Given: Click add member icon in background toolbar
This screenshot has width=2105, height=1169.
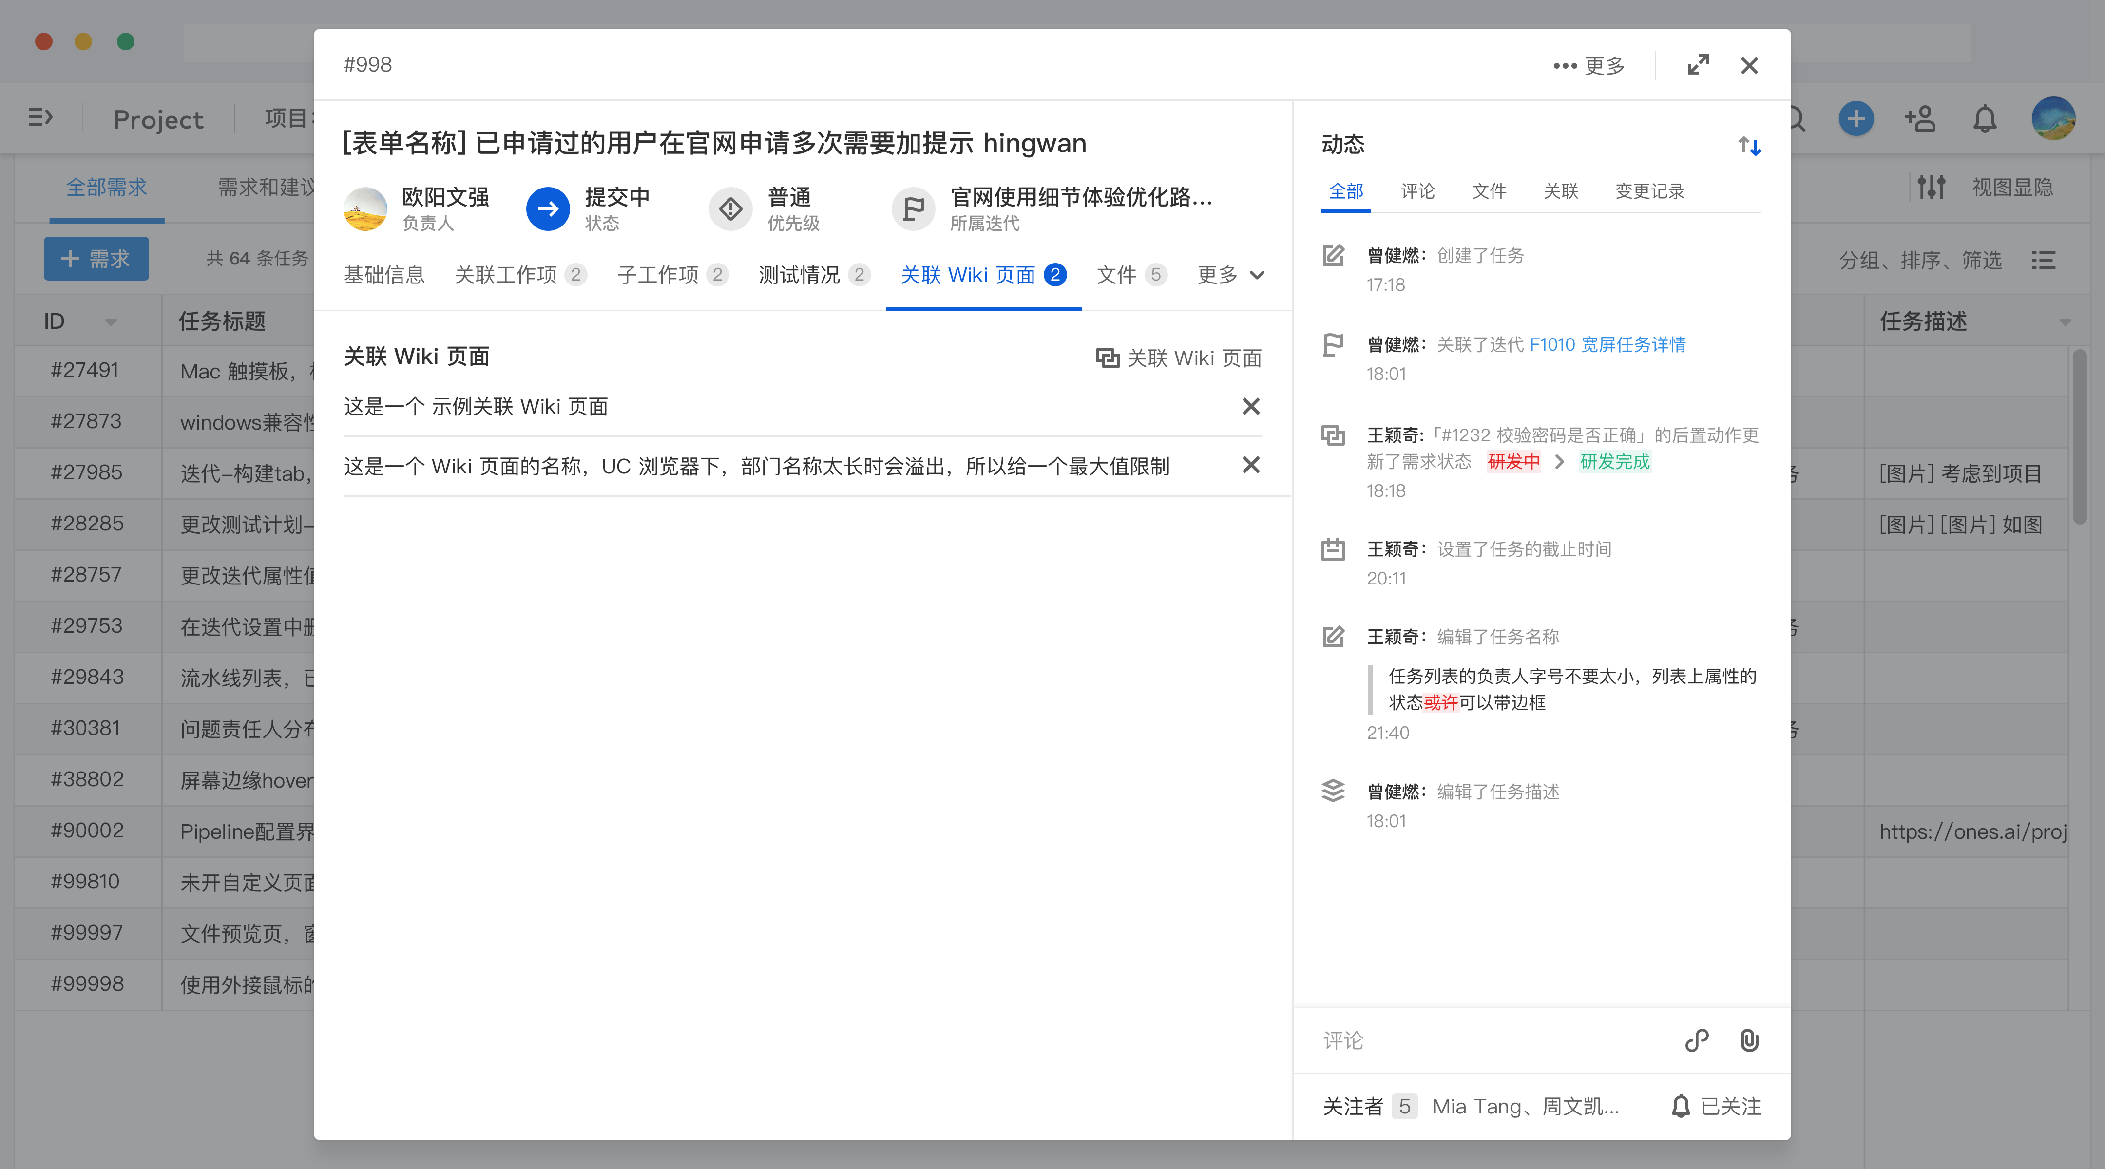Looking at the screenshot, I should coord(1919,118).
